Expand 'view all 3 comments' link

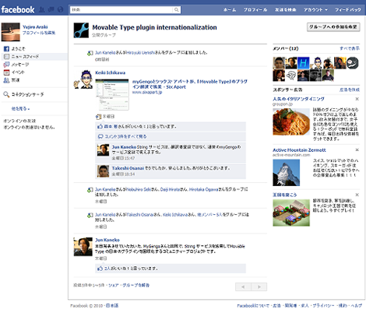125,136
